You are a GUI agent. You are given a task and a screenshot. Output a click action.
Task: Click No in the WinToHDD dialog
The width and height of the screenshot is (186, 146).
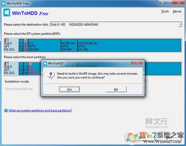tap(116, 89)
